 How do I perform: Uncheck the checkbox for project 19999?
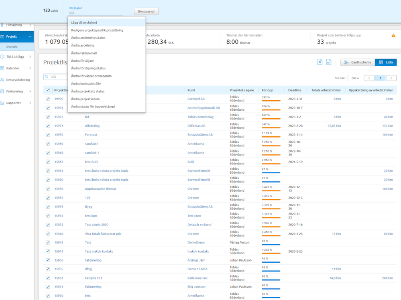tap(48, 99)
